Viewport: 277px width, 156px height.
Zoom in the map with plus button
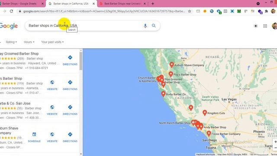275,142
